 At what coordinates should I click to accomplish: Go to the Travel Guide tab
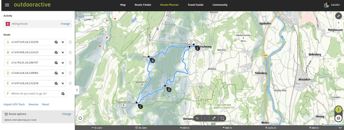pyautogui.click(x=196, y=5)
